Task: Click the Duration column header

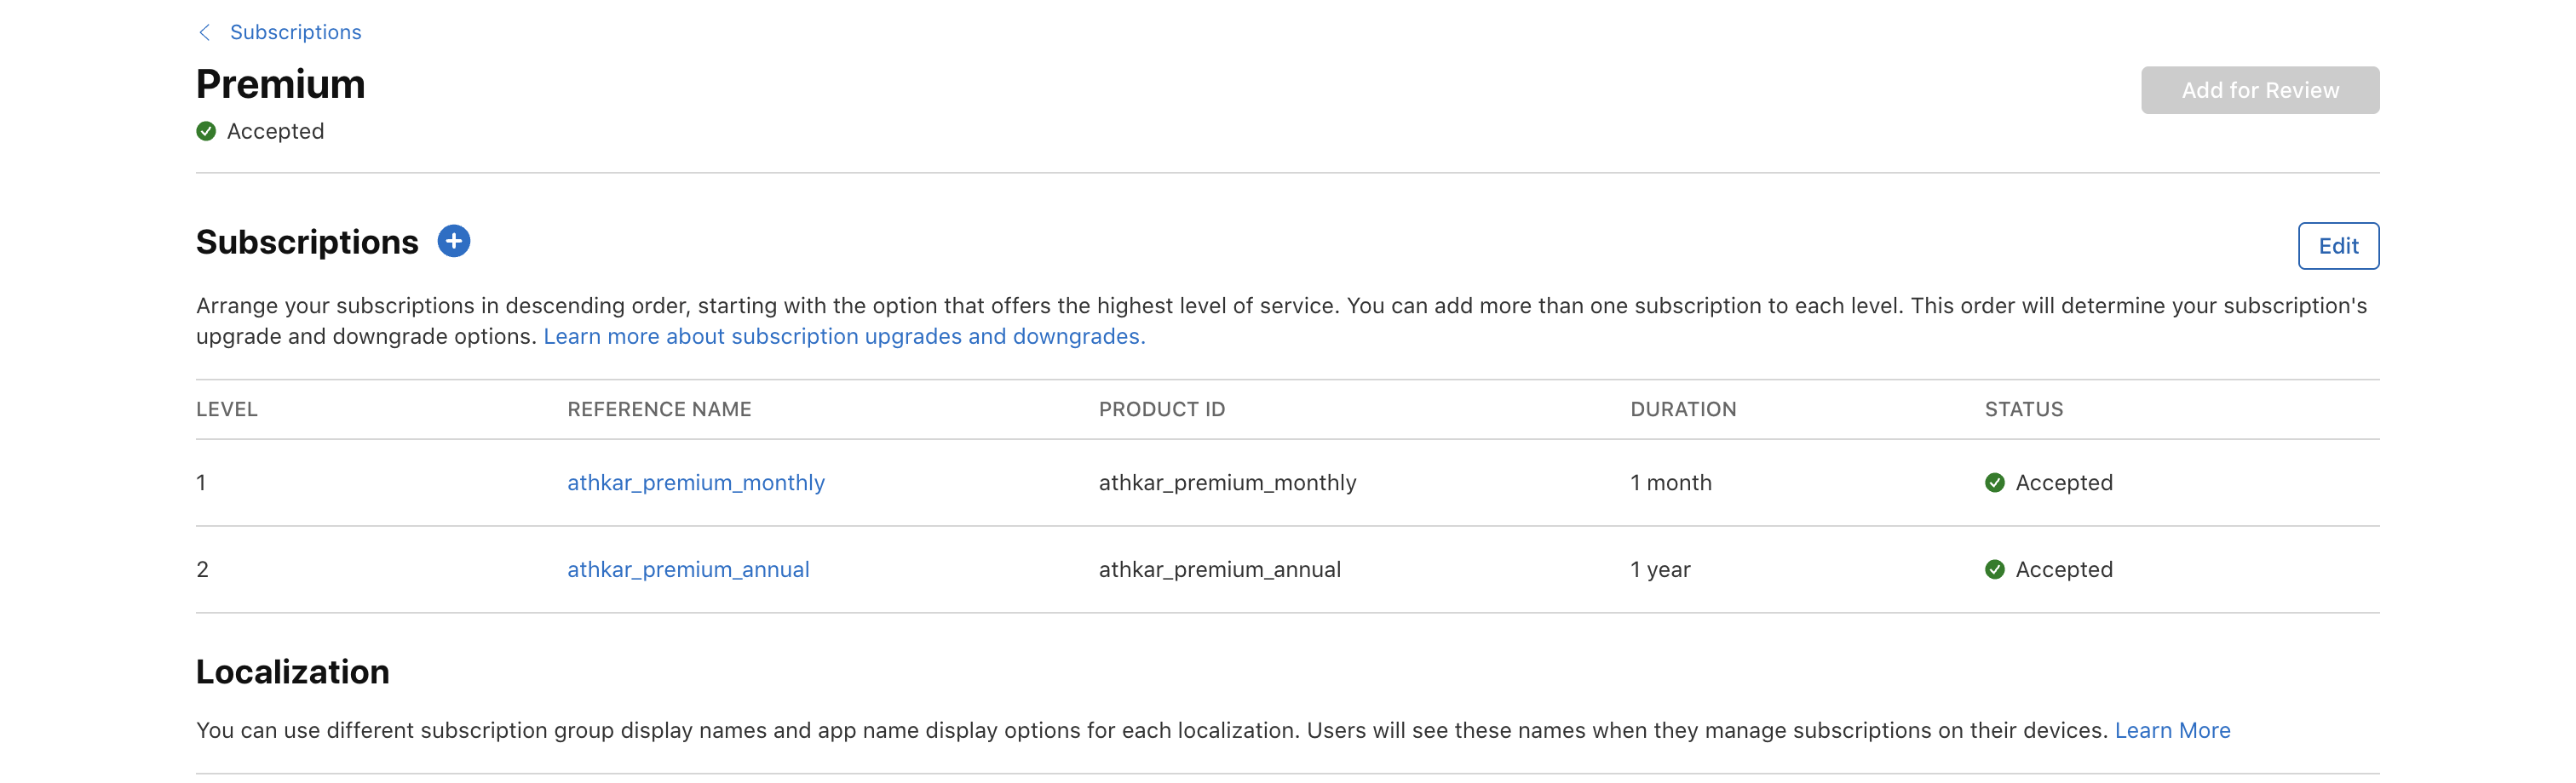Action: 1683,409
